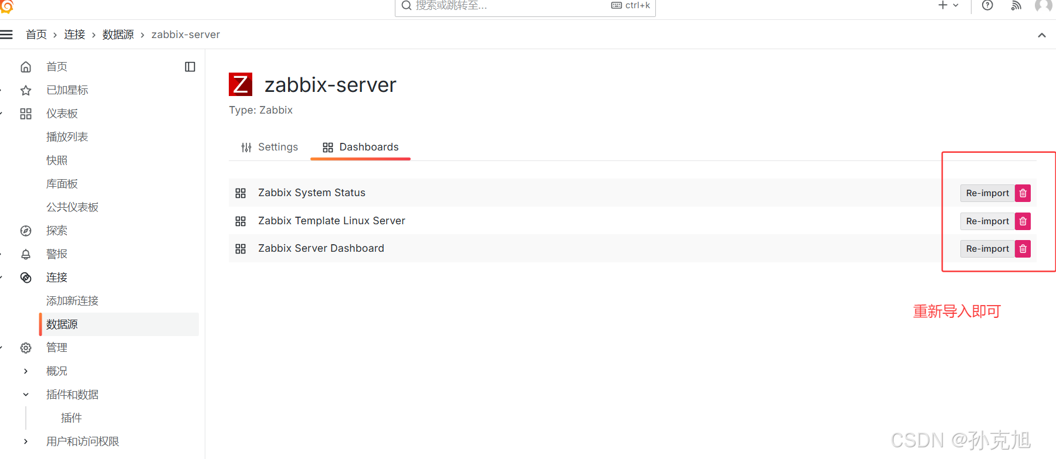Click the administration gear icon
1056x459 pixels.
click(x=26, y=348)
